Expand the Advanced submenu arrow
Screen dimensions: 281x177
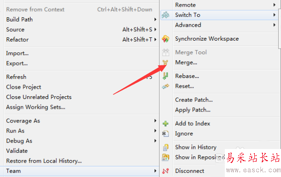point(274,25)
